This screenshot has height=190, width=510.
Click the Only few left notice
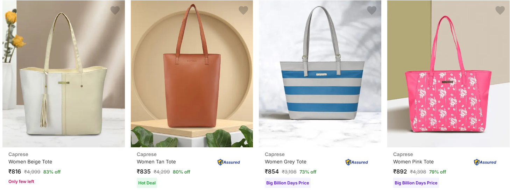click(21, 182)
